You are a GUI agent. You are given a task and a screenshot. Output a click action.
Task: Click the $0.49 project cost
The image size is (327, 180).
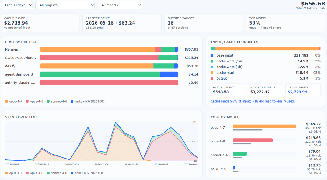tap(193, 83)
